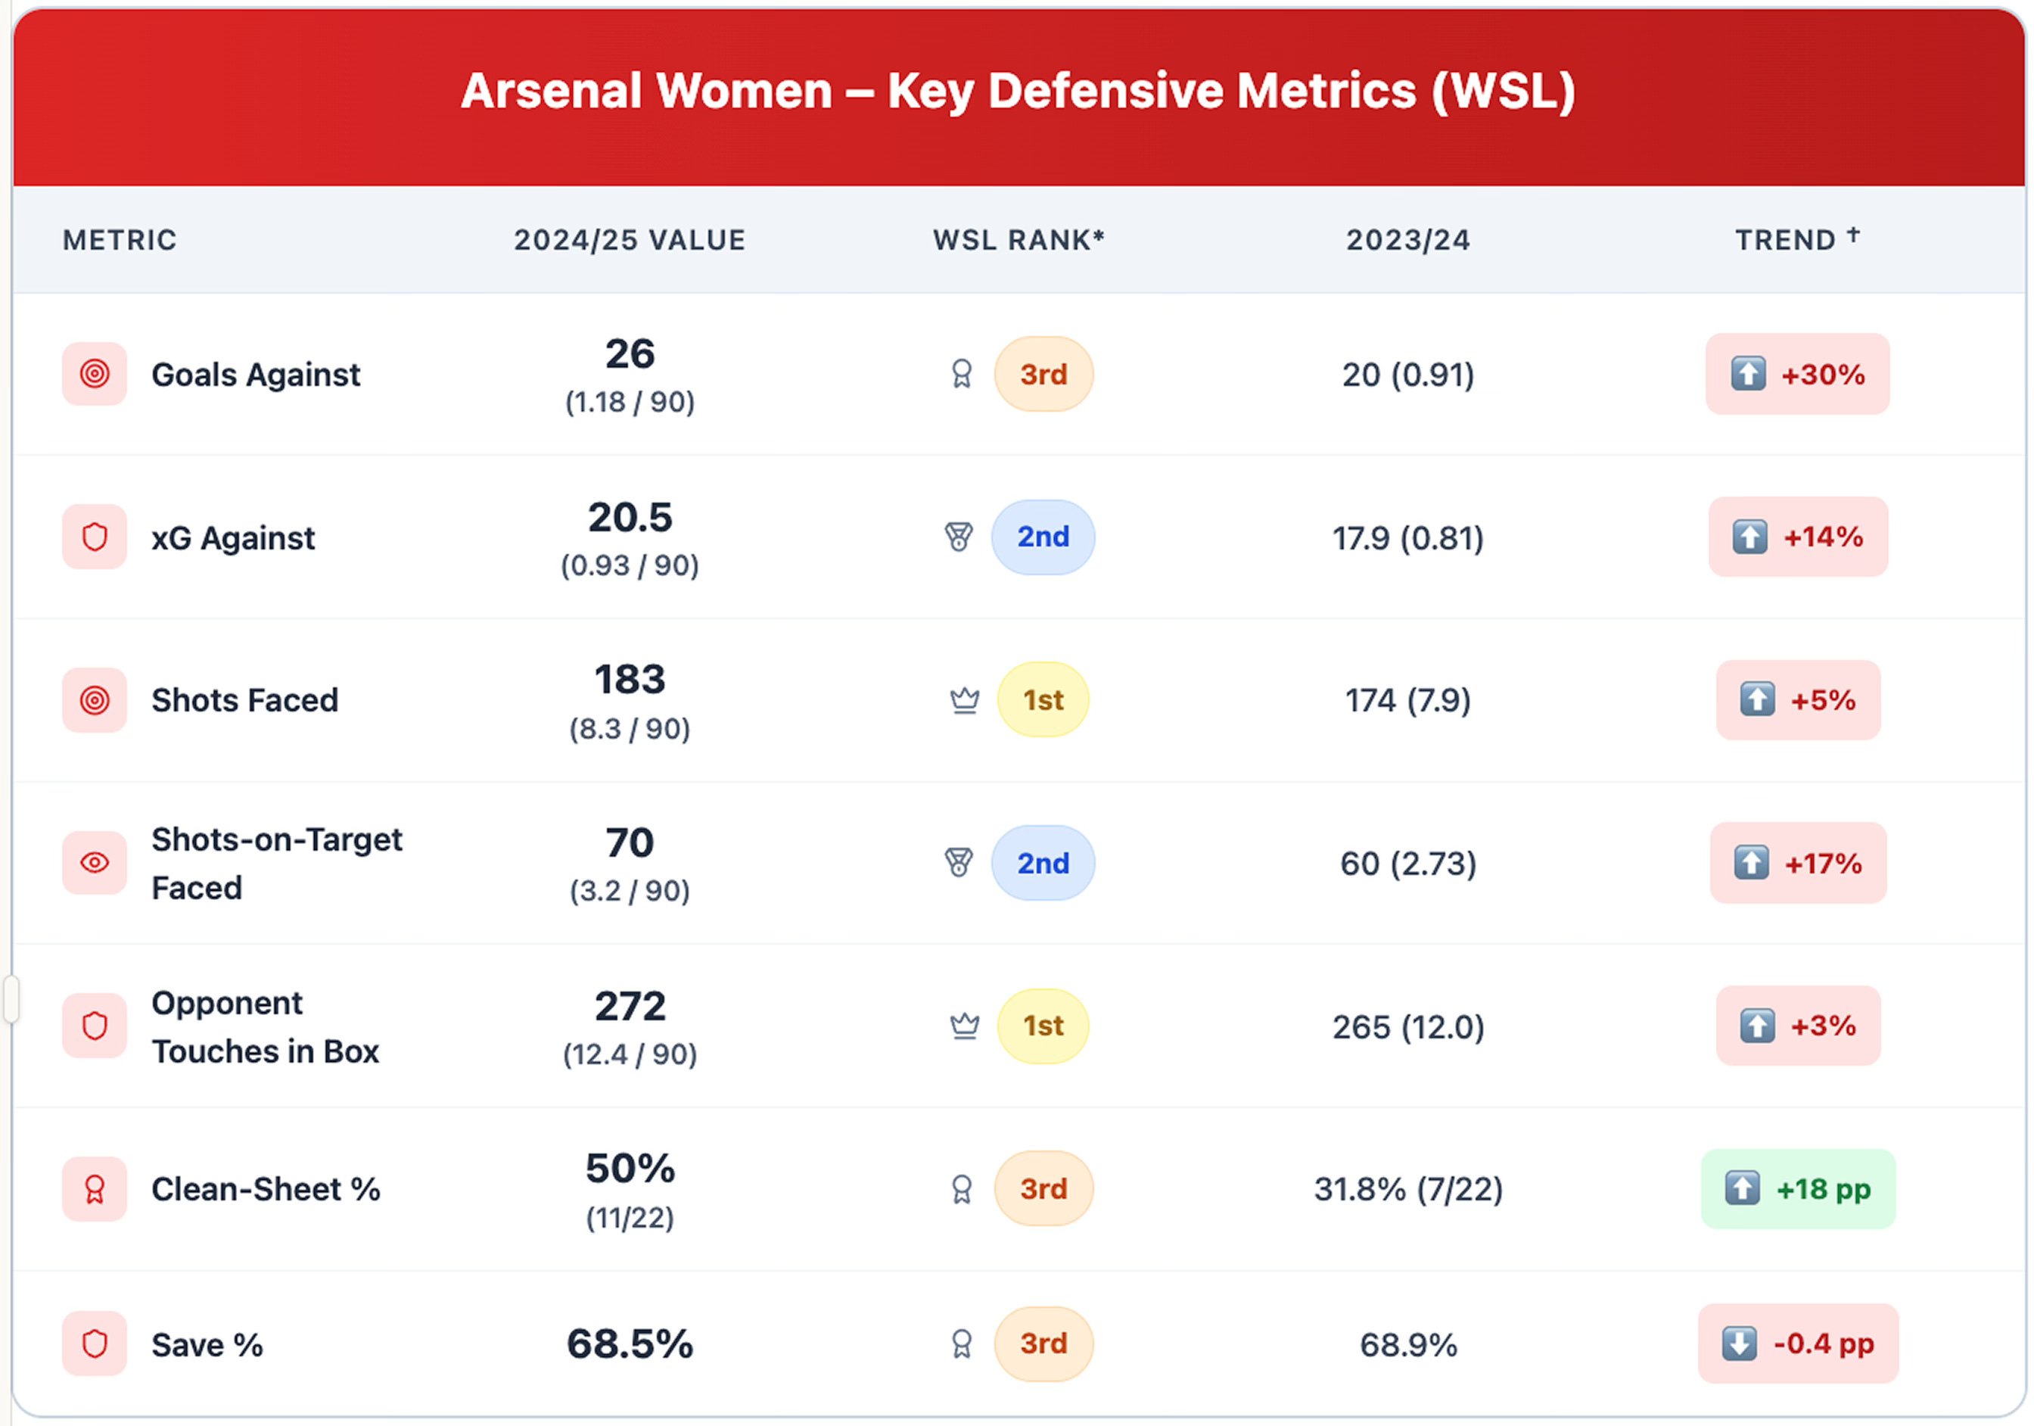The height and width of the screenshot is (1426, 2034).
Task: Select the 2nd badge for Shots-on-Target Faced
Action: tap(1044, 863)
